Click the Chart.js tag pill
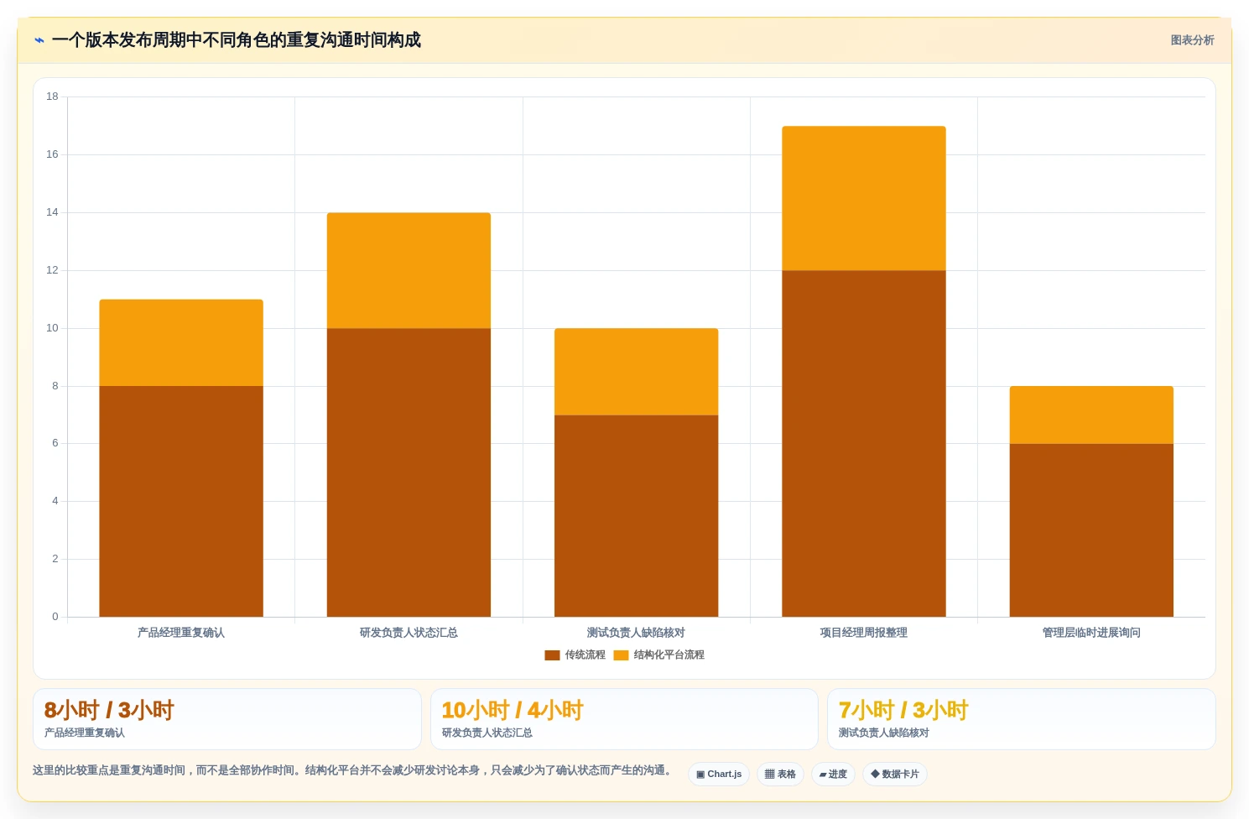The height and width of the screenshot is (819, 1249). coord(719,774)
